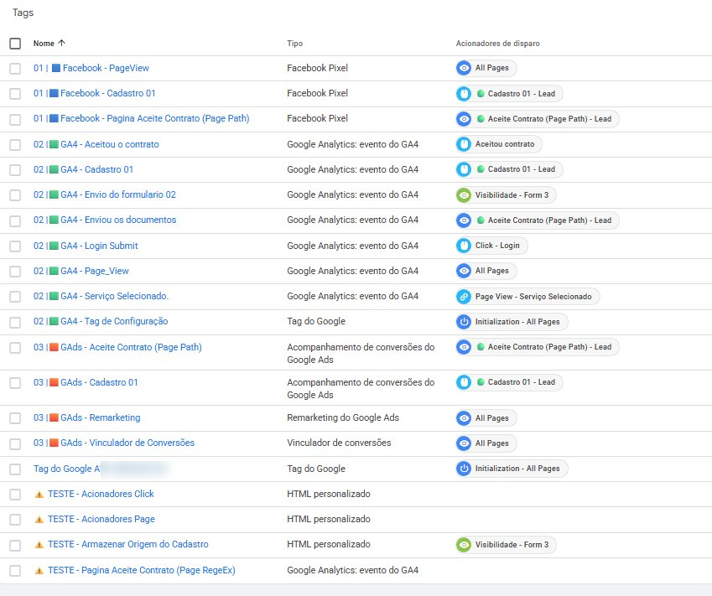Click the trigger icon in GA4 Enviou os documentos row
The width and height of the screenshot is (712, 596).
464,220
